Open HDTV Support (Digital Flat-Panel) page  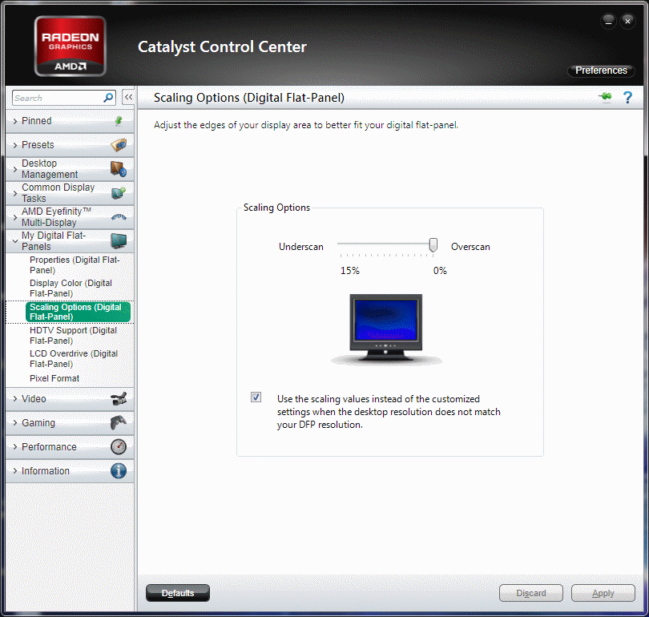[73, 335]
